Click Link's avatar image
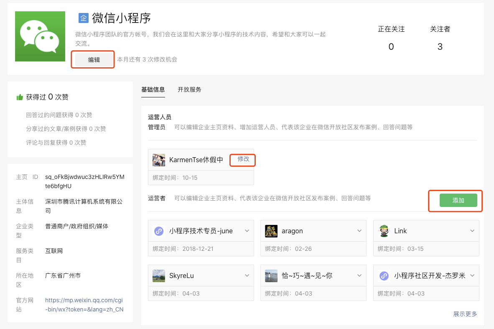Viewport: 494px width, 329px height. pyautogui.click(x=384, y=231)
